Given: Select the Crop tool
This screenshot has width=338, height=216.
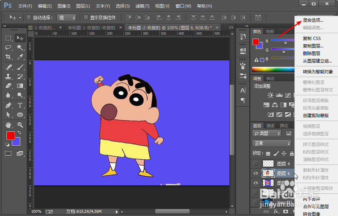Looking at the screenshot, I should (x=8, y=56).
